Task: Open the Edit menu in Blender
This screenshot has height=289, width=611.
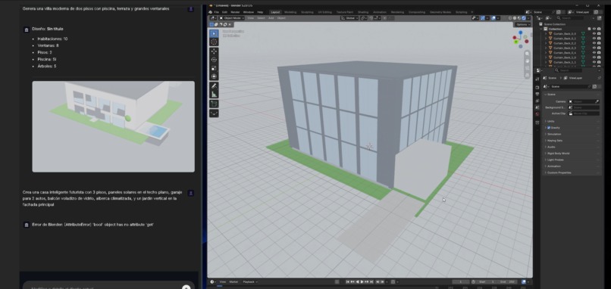Action: pos(224,12)
